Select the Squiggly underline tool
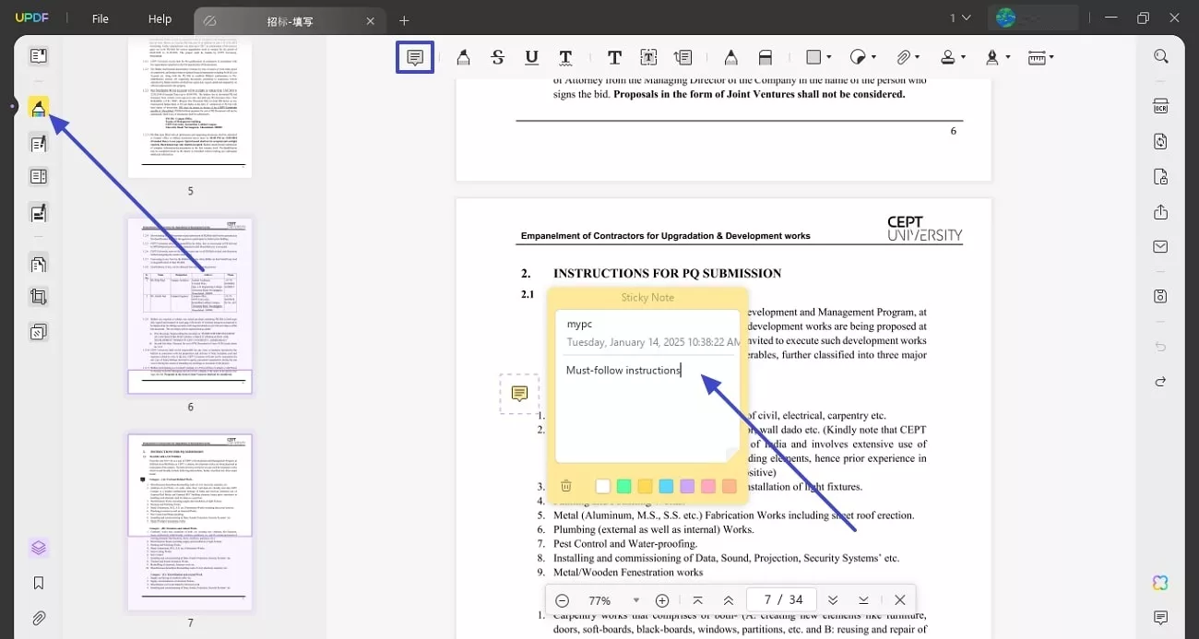This screenshot has width=1199, height=639. point(565,57)
